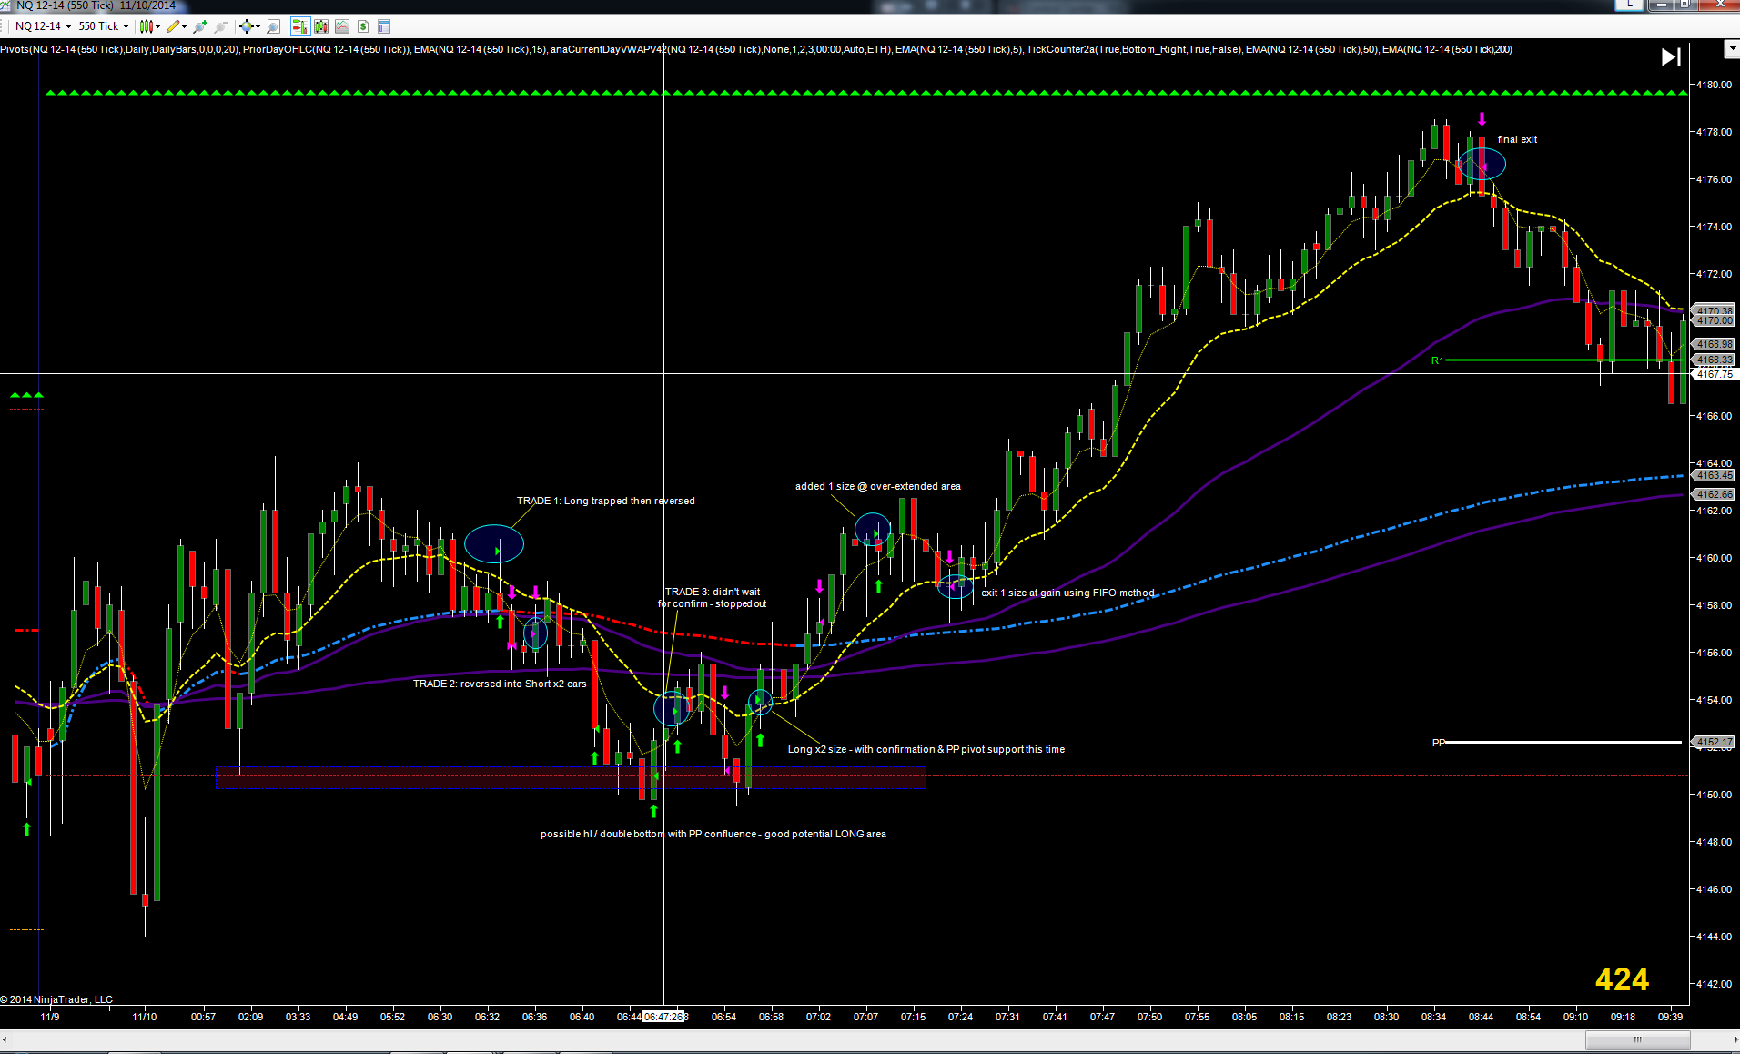The height and width of the screenshot is (1054, 1740).
Task: Open the strategies dollar-sign icon
Action: point(363,26)
